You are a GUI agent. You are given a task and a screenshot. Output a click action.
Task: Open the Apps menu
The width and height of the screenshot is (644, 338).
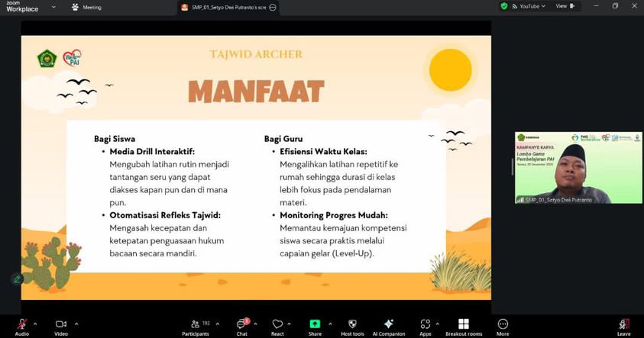click(x=425, y=325)
